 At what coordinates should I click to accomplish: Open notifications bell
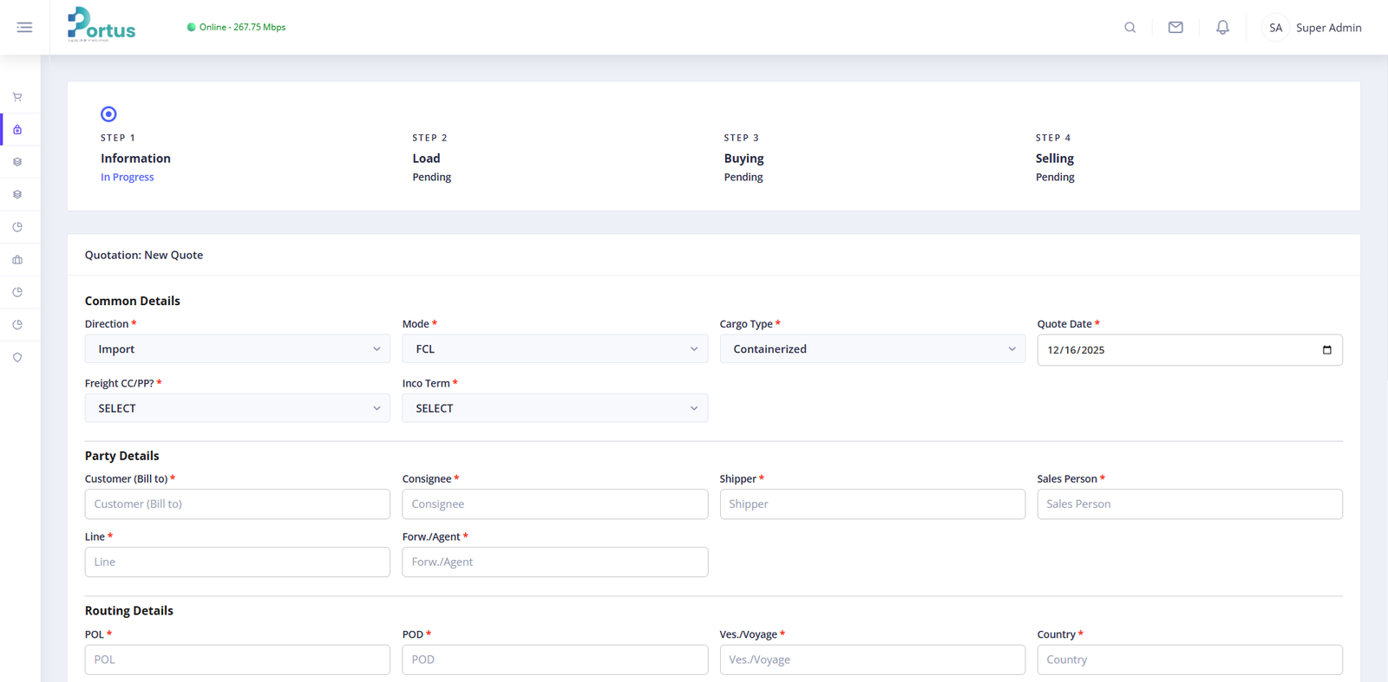tap(1222, 28)
